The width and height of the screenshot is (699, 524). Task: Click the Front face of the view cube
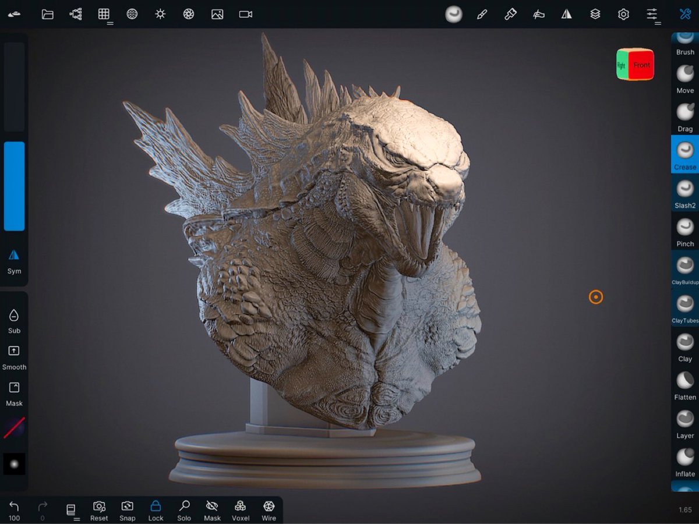641,65
